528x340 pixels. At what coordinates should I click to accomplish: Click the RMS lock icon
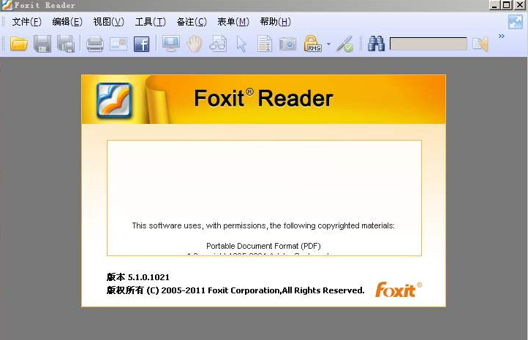[312, 44]
